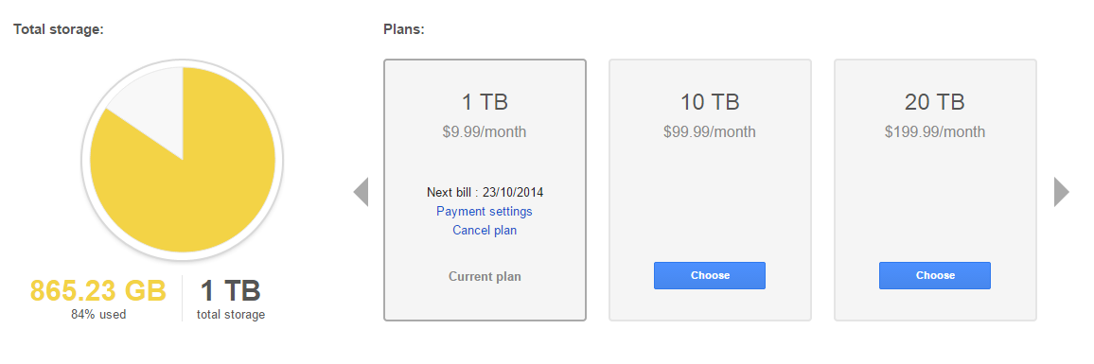Screen dimensions: 1094x364
Task: Click the Plans heading
Action: 404,30
